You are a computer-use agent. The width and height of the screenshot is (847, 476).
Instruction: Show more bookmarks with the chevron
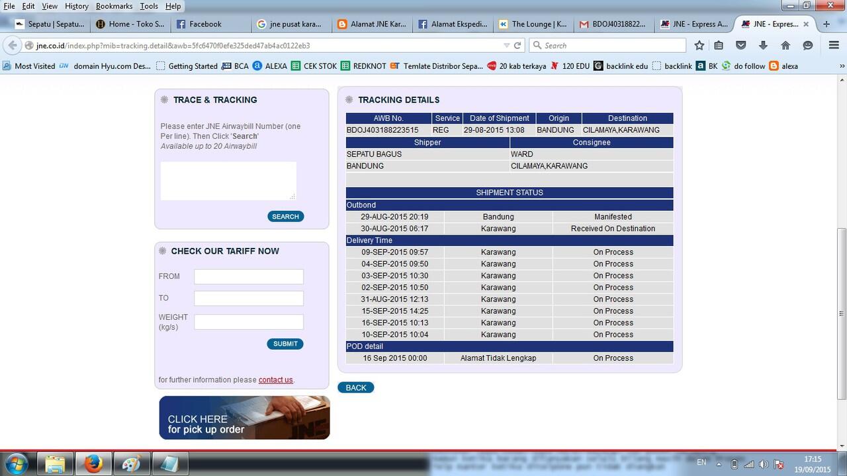click(842, 66)
